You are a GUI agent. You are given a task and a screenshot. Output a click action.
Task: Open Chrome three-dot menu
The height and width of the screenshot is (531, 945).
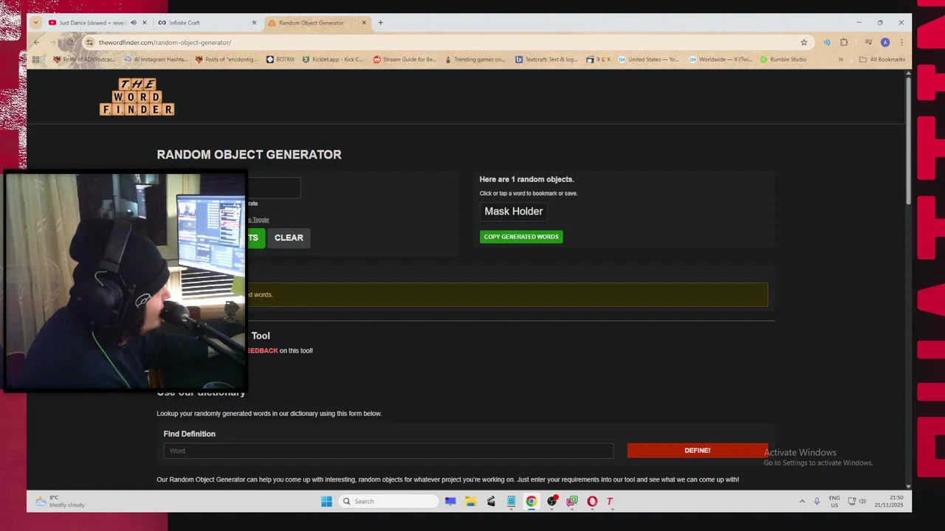(x=901, y=42)
